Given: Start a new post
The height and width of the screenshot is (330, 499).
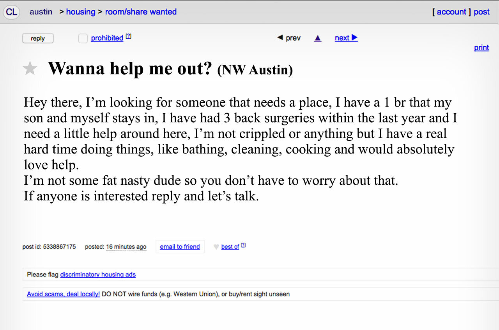Looking at the screenshot, I should [481, 12].
